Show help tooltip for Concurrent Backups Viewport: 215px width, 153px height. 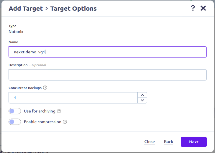45,88
